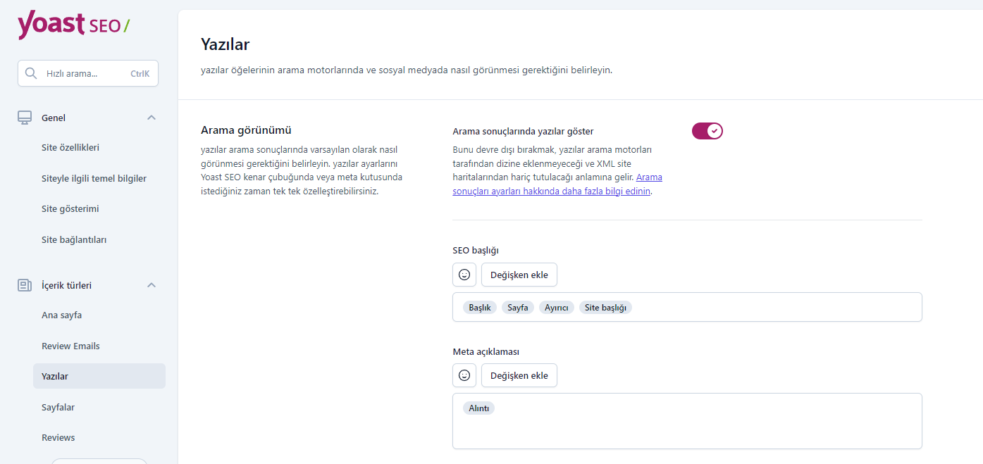Select Ana sayfa content type
983x464 pixels.
(x=62, y=315)
